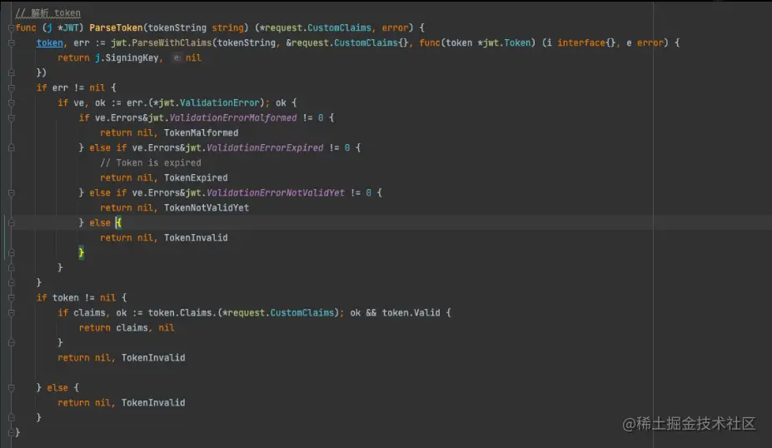The width and height of the screenshot is (772, 448).
Task: Fold the ValidationErrorExpired else-if block
Action: [x=11, y=147]
